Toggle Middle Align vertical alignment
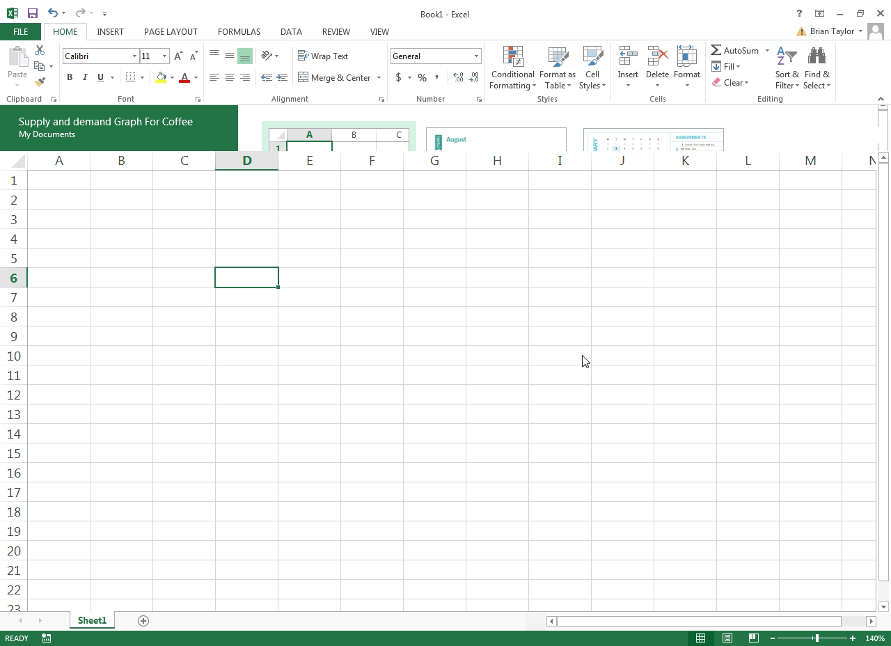Image resolution: width=891 pixels, height=646 pixels. coord(230,56)
